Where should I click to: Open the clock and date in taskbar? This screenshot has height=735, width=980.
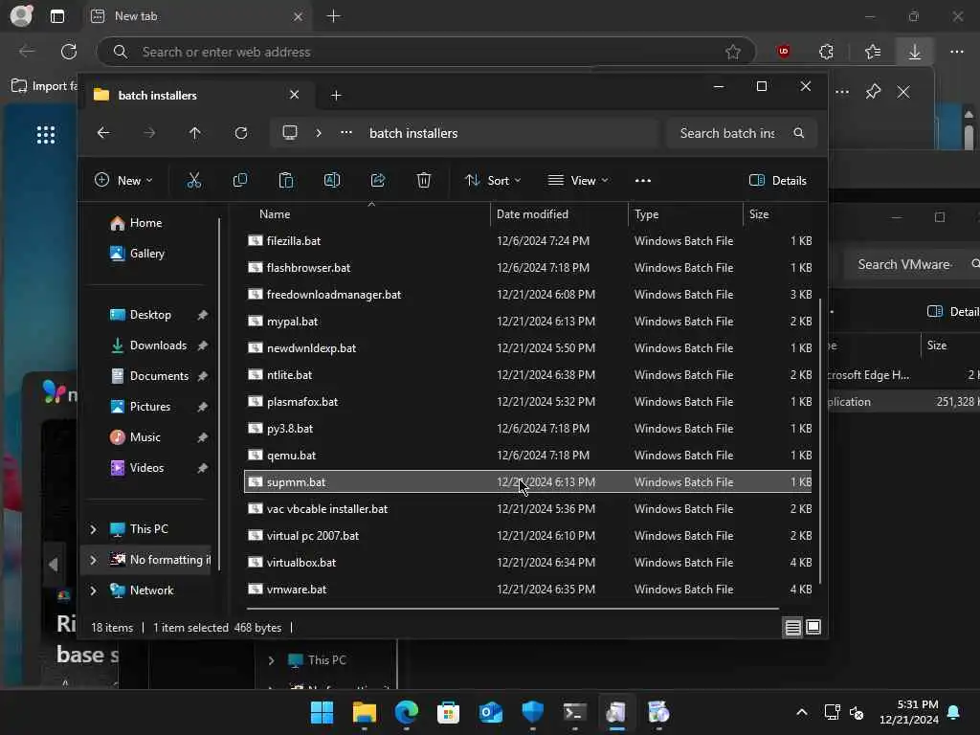pyautogui.click(x=909, y=712)
